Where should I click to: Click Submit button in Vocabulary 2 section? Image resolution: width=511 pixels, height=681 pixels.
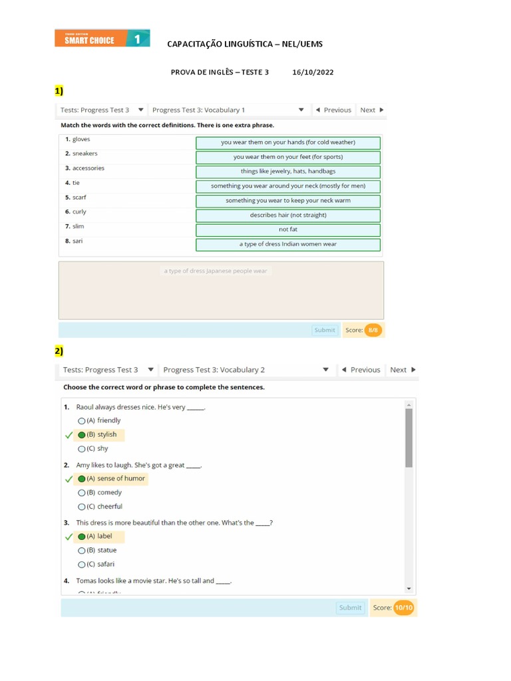350,608
